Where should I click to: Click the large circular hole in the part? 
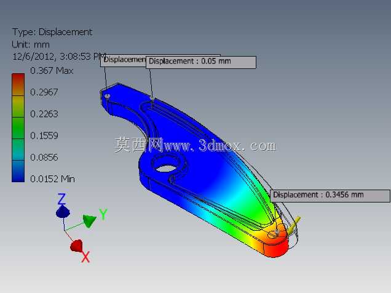167,169
